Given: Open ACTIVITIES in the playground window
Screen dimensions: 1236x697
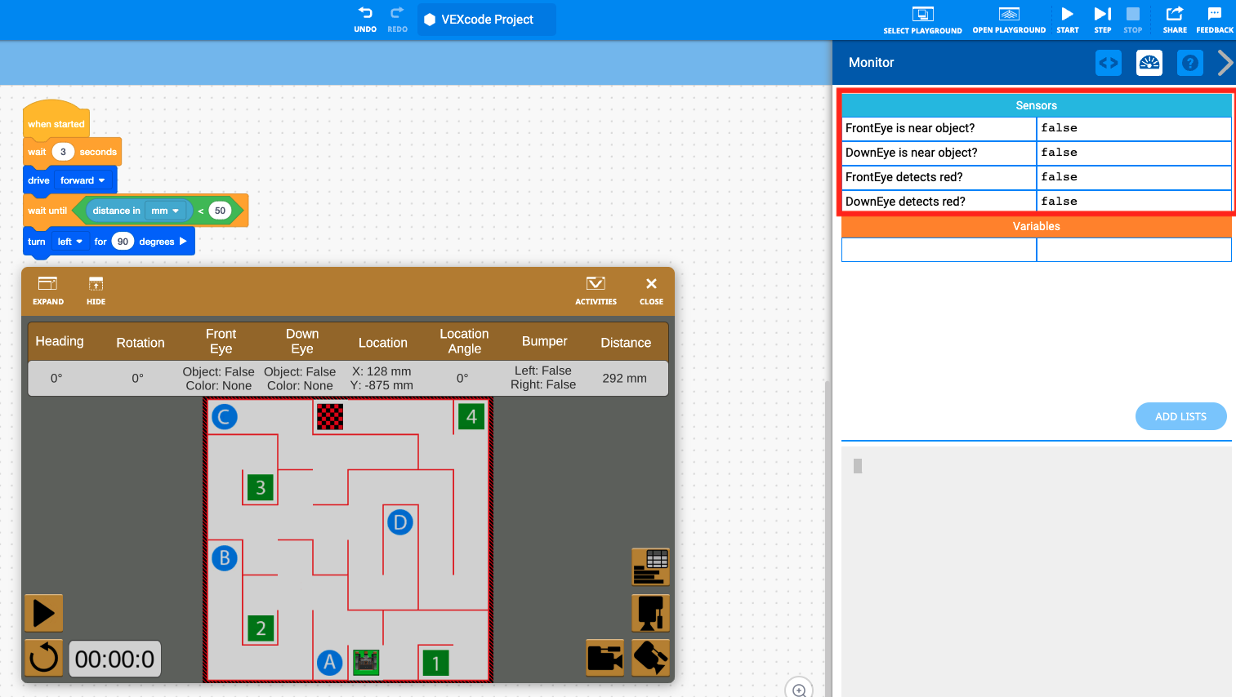Looking at the screenshot, I should click(x=596, y=290).
